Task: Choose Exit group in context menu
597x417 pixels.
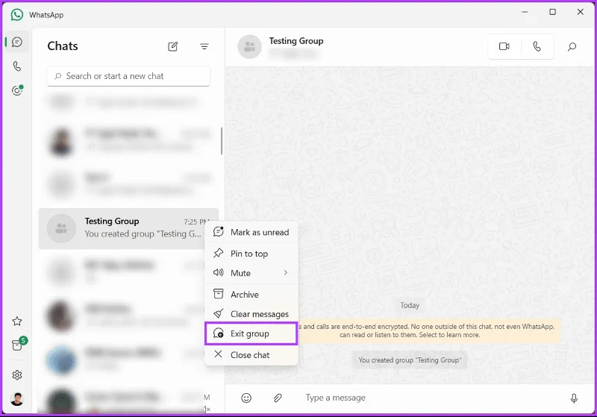Action: pyautogui.click(x=251, y=333)
